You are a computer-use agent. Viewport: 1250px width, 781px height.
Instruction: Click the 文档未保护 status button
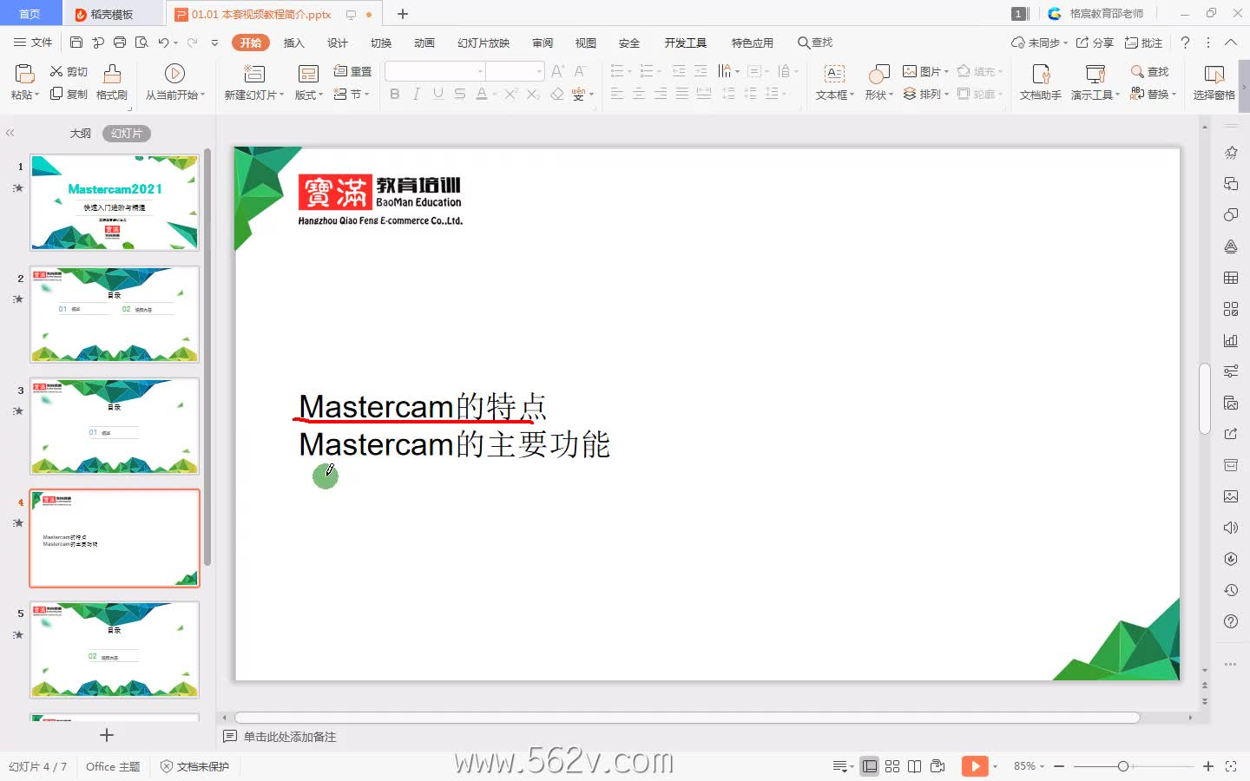pos(195,766)
